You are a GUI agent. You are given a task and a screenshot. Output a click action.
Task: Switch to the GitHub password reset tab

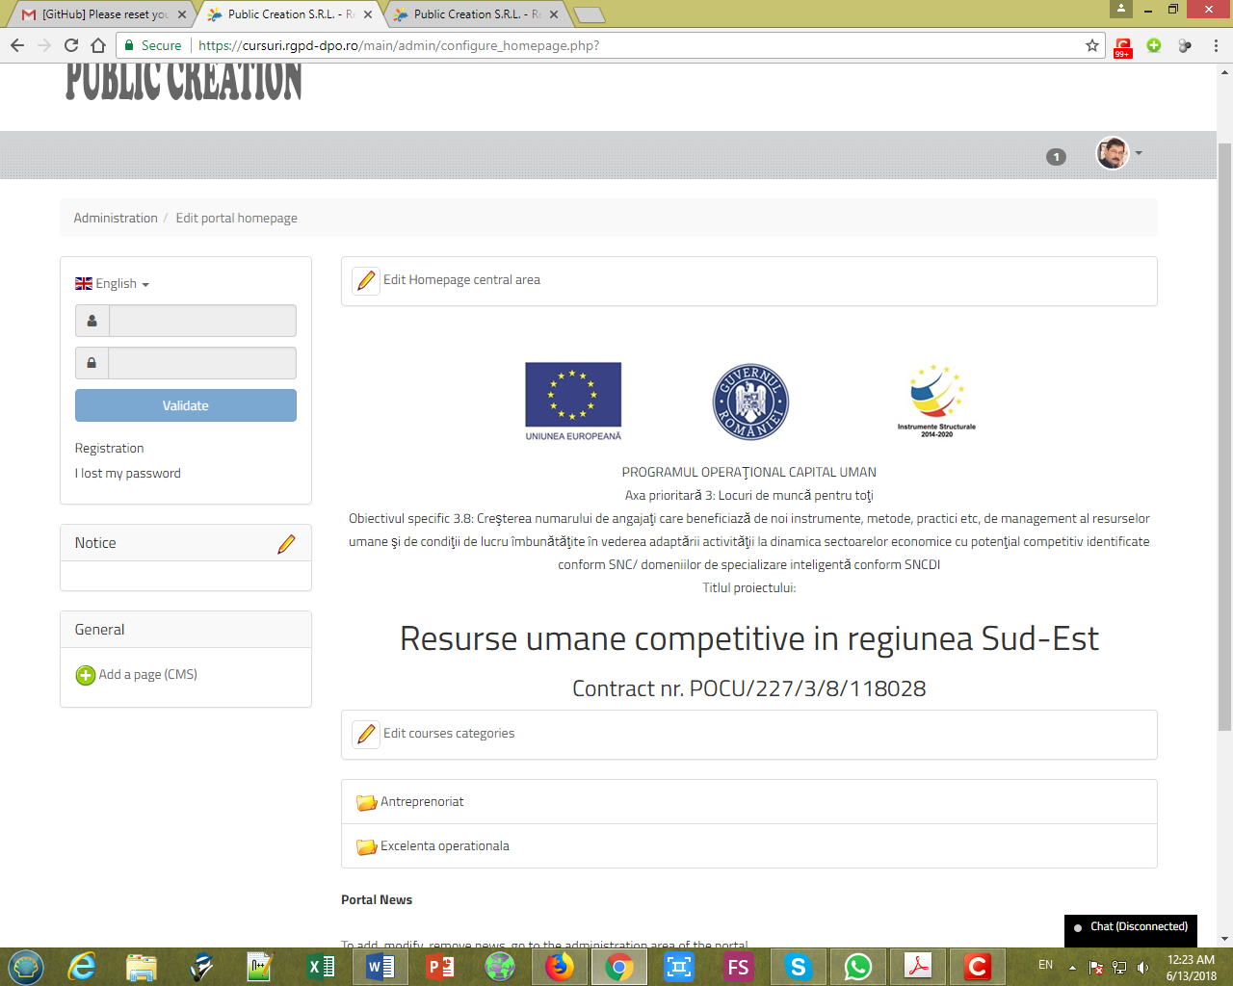(x=96, y=14)
